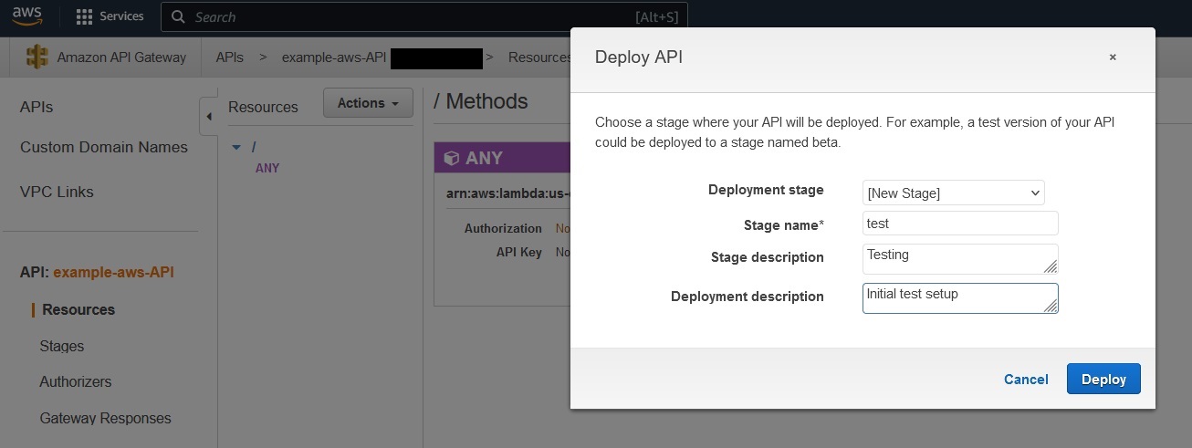Open the Actions dropdown button
This screenshot has height=448, width=1192.
click(x=368, y=103)
